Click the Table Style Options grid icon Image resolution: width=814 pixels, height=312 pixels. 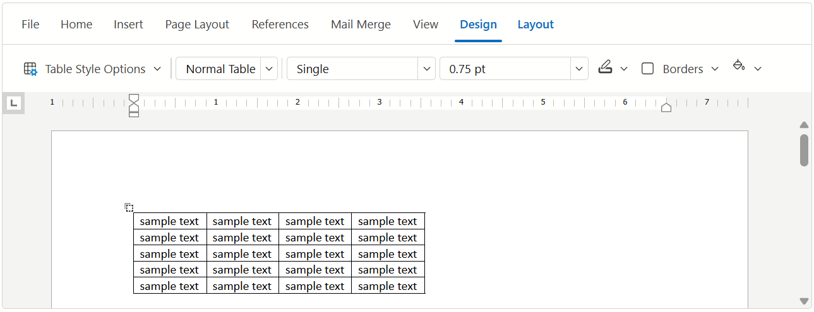(x=30, y=69)
